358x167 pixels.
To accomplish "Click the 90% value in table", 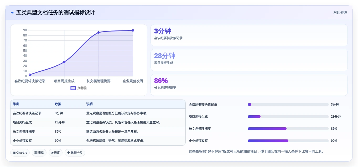I will (58, 141).
